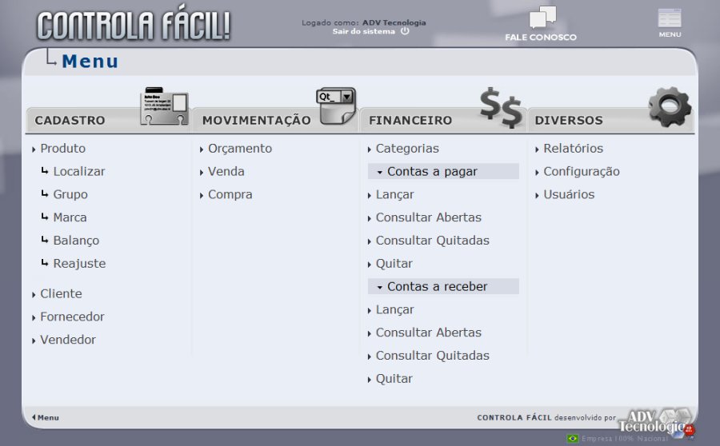Select Grupo under Produto
Viewport: 720px width, 446px height.
pyautogui.click(x=70, y=194)
